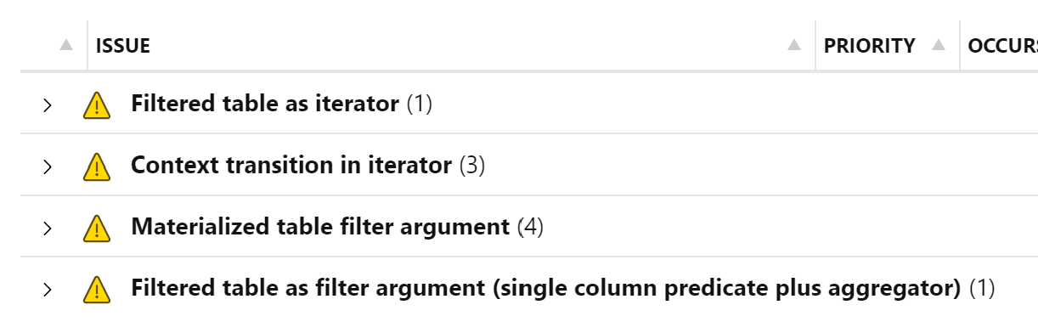The image size is (1038, 333).
Task: Click warning icon beside Filtered table as iterator
Action: coord(97,105)
